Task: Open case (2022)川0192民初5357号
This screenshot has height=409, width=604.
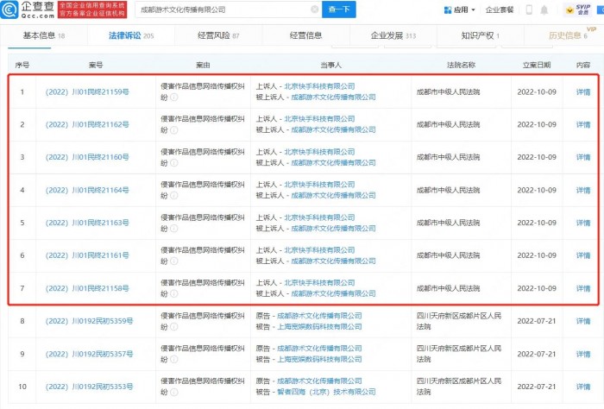Action: coord(89,354)
